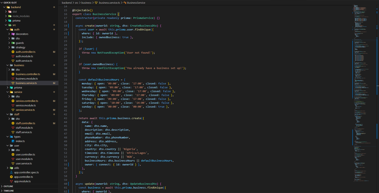
Task: Click the app.module.ts file icon
Action: (11, 181)
